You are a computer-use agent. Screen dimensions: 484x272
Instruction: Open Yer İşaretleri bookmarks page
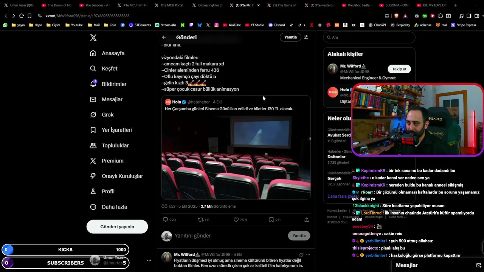111,130
